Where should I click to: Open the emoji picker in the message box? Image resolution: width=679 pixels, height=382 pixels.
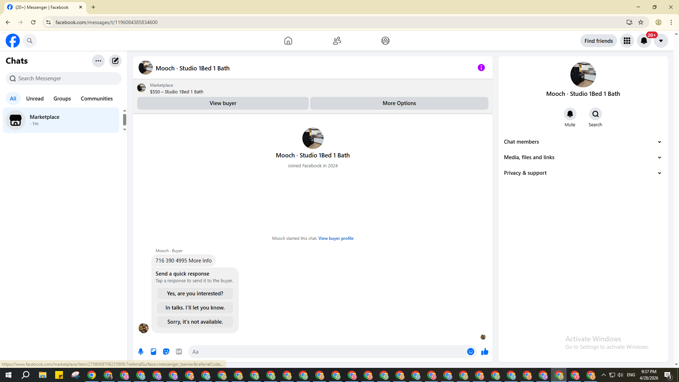pyautogui.click(x=470, y=352)
